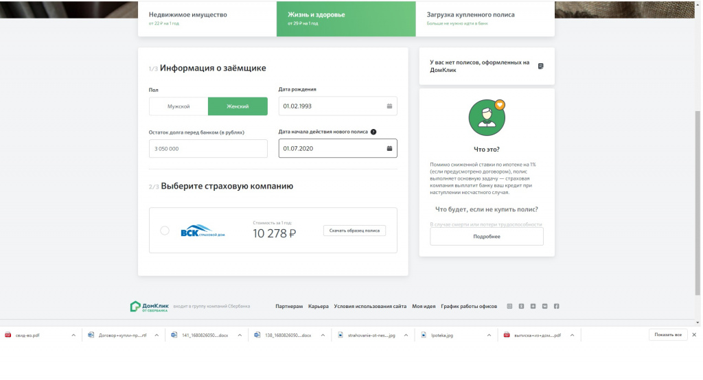The width and height of the screenshot is (703, 380).
Task: Open the Facebook footer icon
Action: point(556,307)
